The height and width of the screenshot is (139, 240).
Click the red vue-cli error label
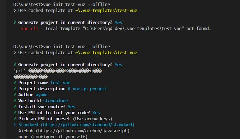coord(30,29)
